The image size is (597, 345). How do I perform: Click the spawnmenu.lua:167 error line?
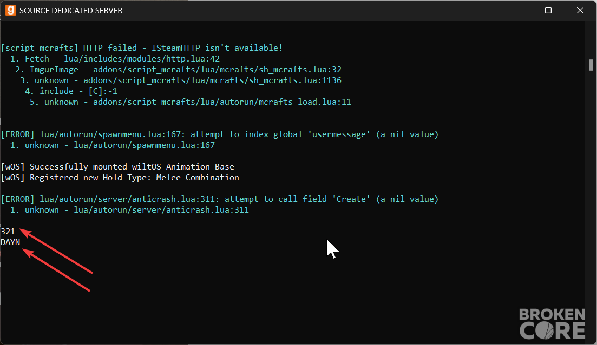tap(220, 134)
